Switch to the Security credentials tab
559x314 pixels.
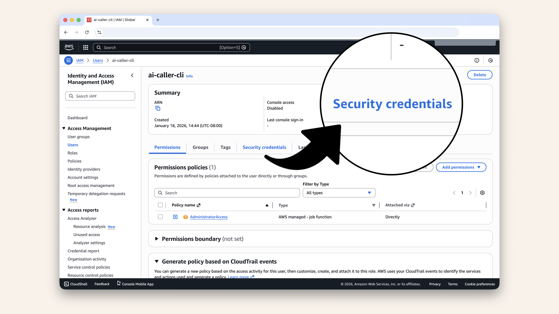point(264,147)
